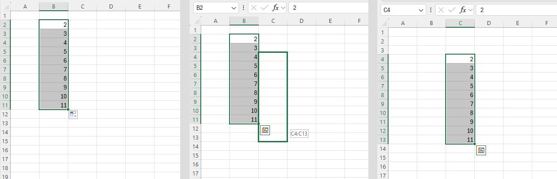This screenshot has width=557, height=179.
Task: Click Insert Function fx next to B2 name box
Action: (276, 8)
